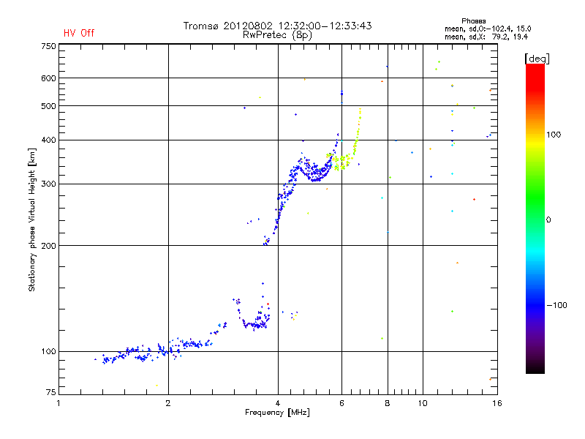The image size is (585, 439).
Task: Click the y-axis '500' tick label
Action: 49,106
